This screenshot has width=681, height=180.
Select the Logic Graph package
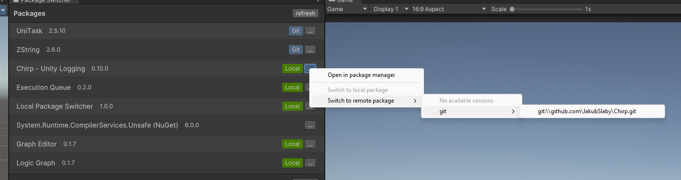[x=36, y=163]
